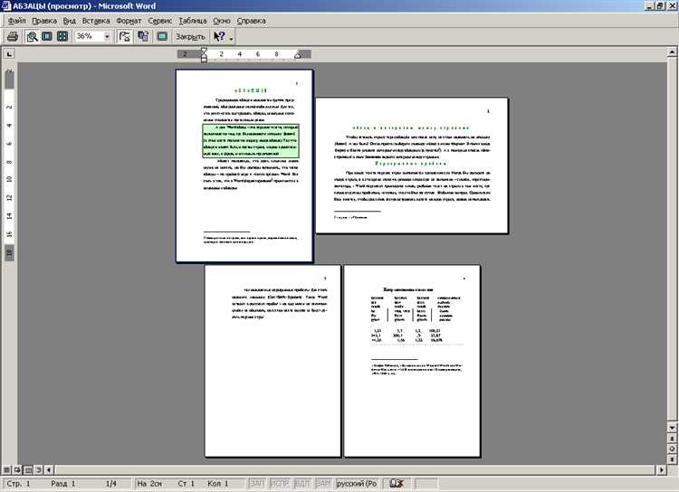Image resolution: width=679 pixels, height=492 pixels.
Task: Open the Вид menu
Action: [70, 21]
